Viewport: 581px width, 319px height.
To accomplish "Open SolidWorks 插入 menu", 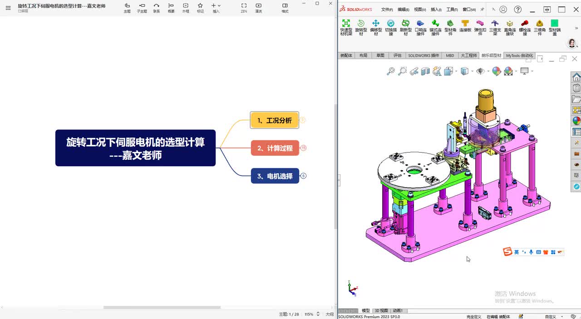I will click(x=436, y=10).
